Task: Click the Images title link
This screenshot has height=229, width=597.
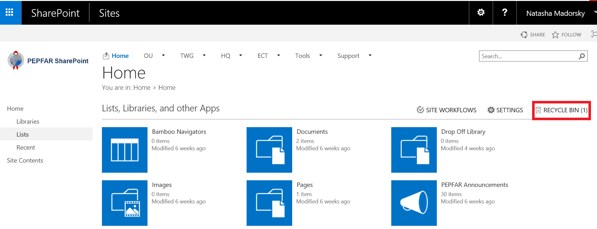Action: click(162, 185)
